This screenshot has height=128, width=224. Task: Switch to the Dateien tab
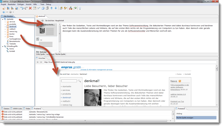pos(5,109)
